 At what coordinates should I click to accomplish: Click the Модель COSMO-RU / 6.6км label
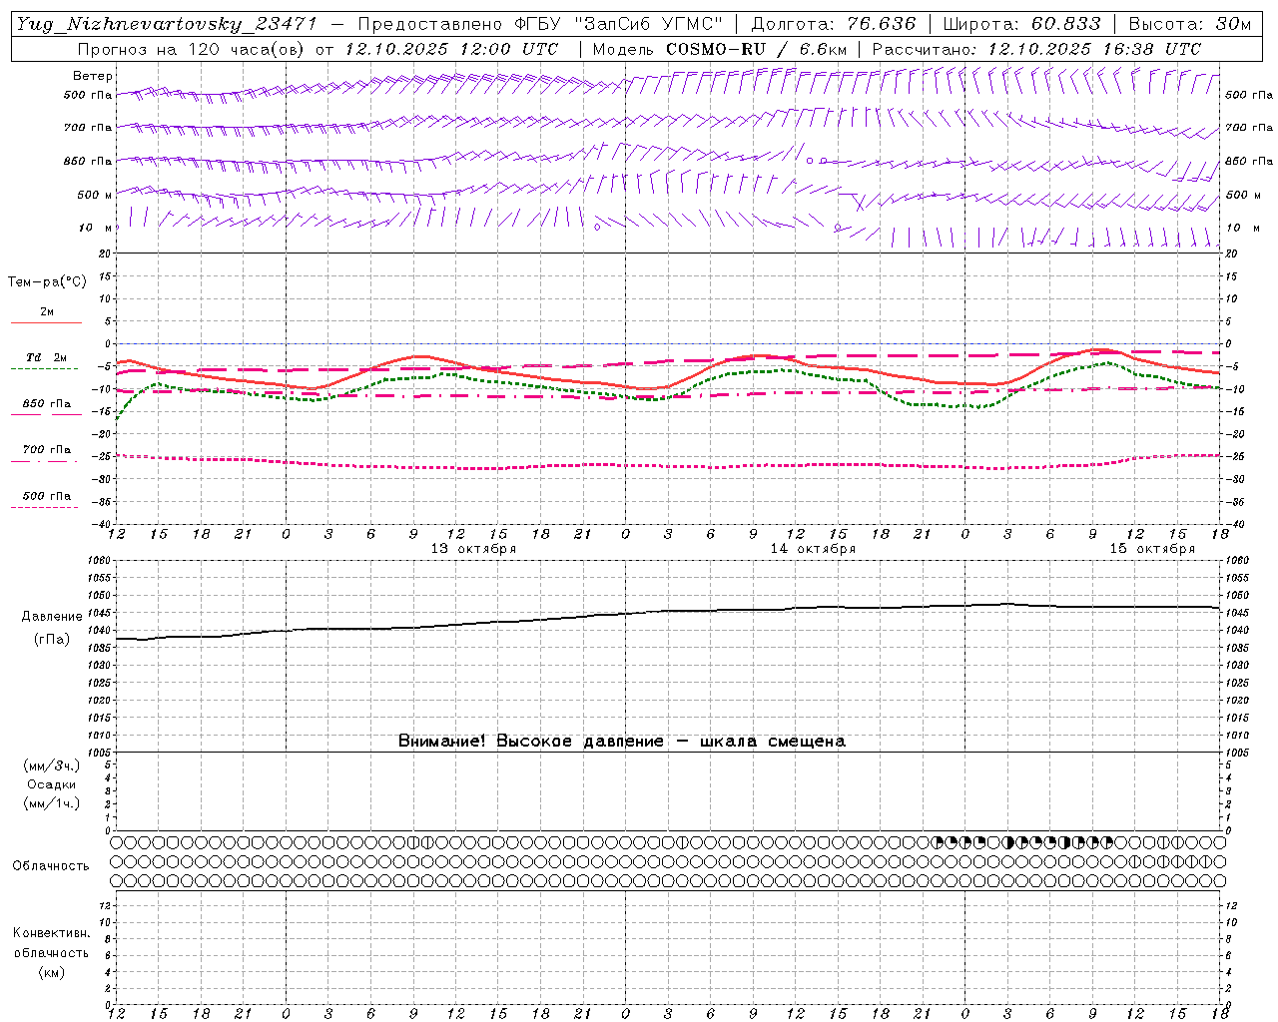[x=719, y=49]
